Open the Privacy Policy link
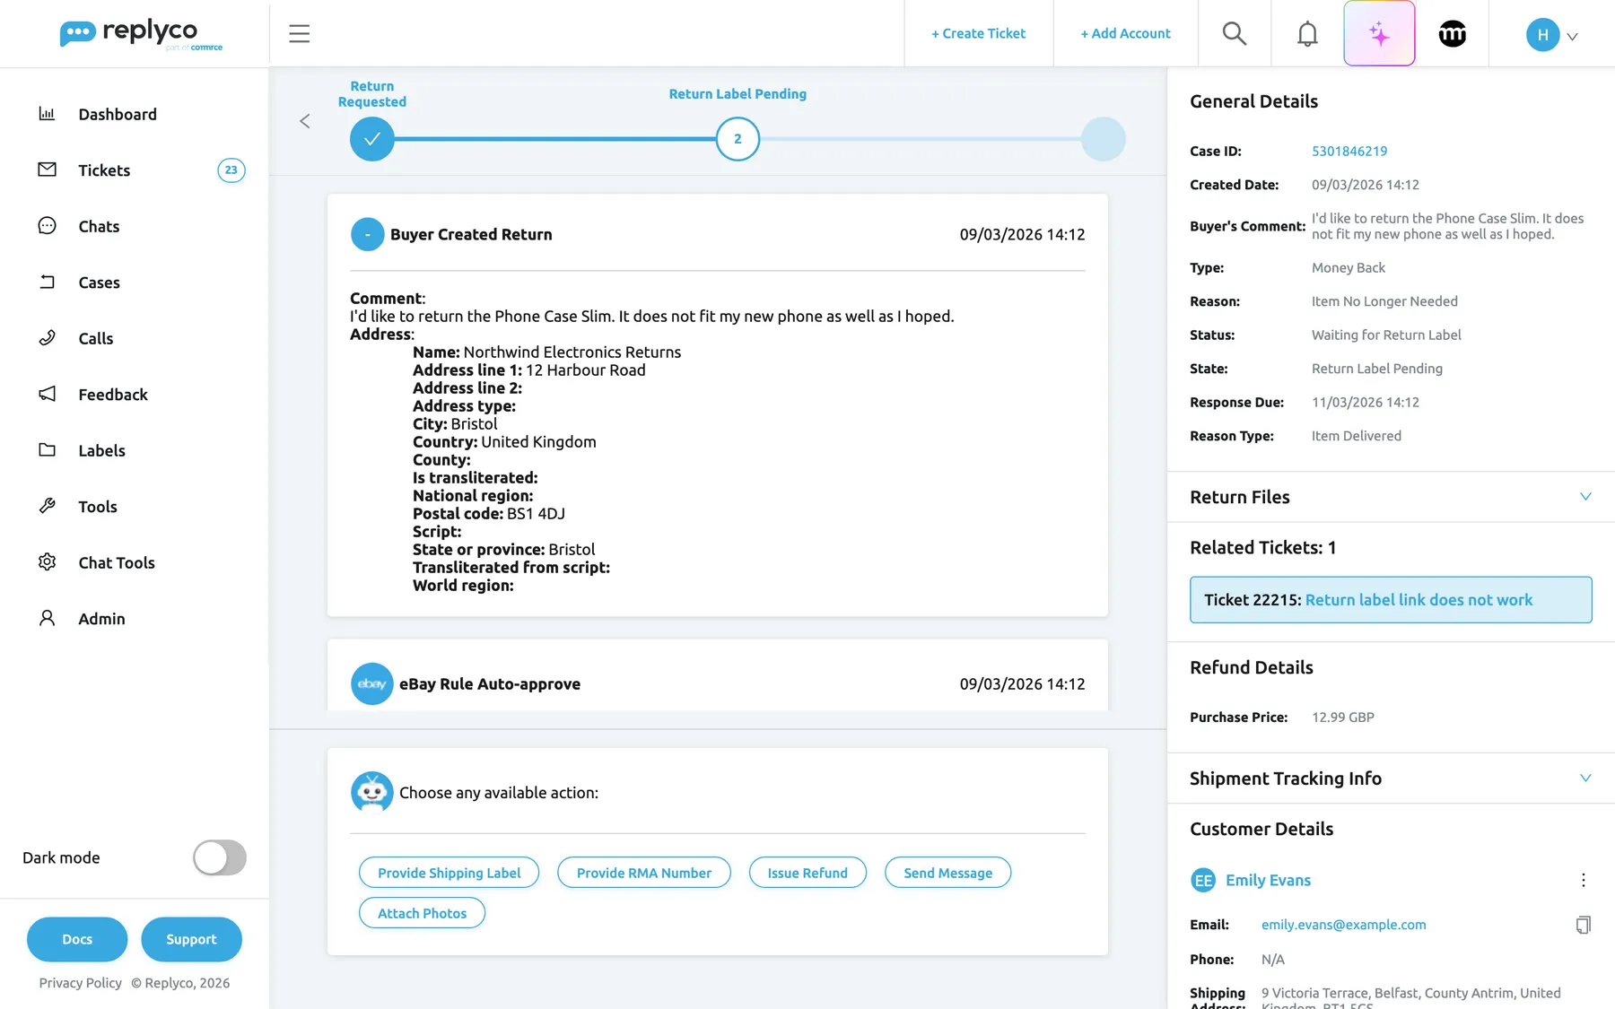1615x1009 pixels. tap(81, 983)
